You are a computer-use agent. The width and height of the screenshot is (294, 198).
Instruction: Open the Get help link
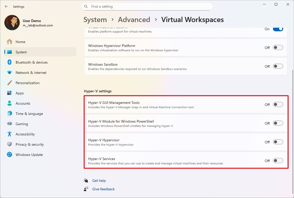[99, 181]
